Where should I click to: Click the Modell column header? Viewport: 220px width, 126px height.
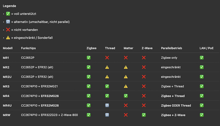tap(8, 48)
